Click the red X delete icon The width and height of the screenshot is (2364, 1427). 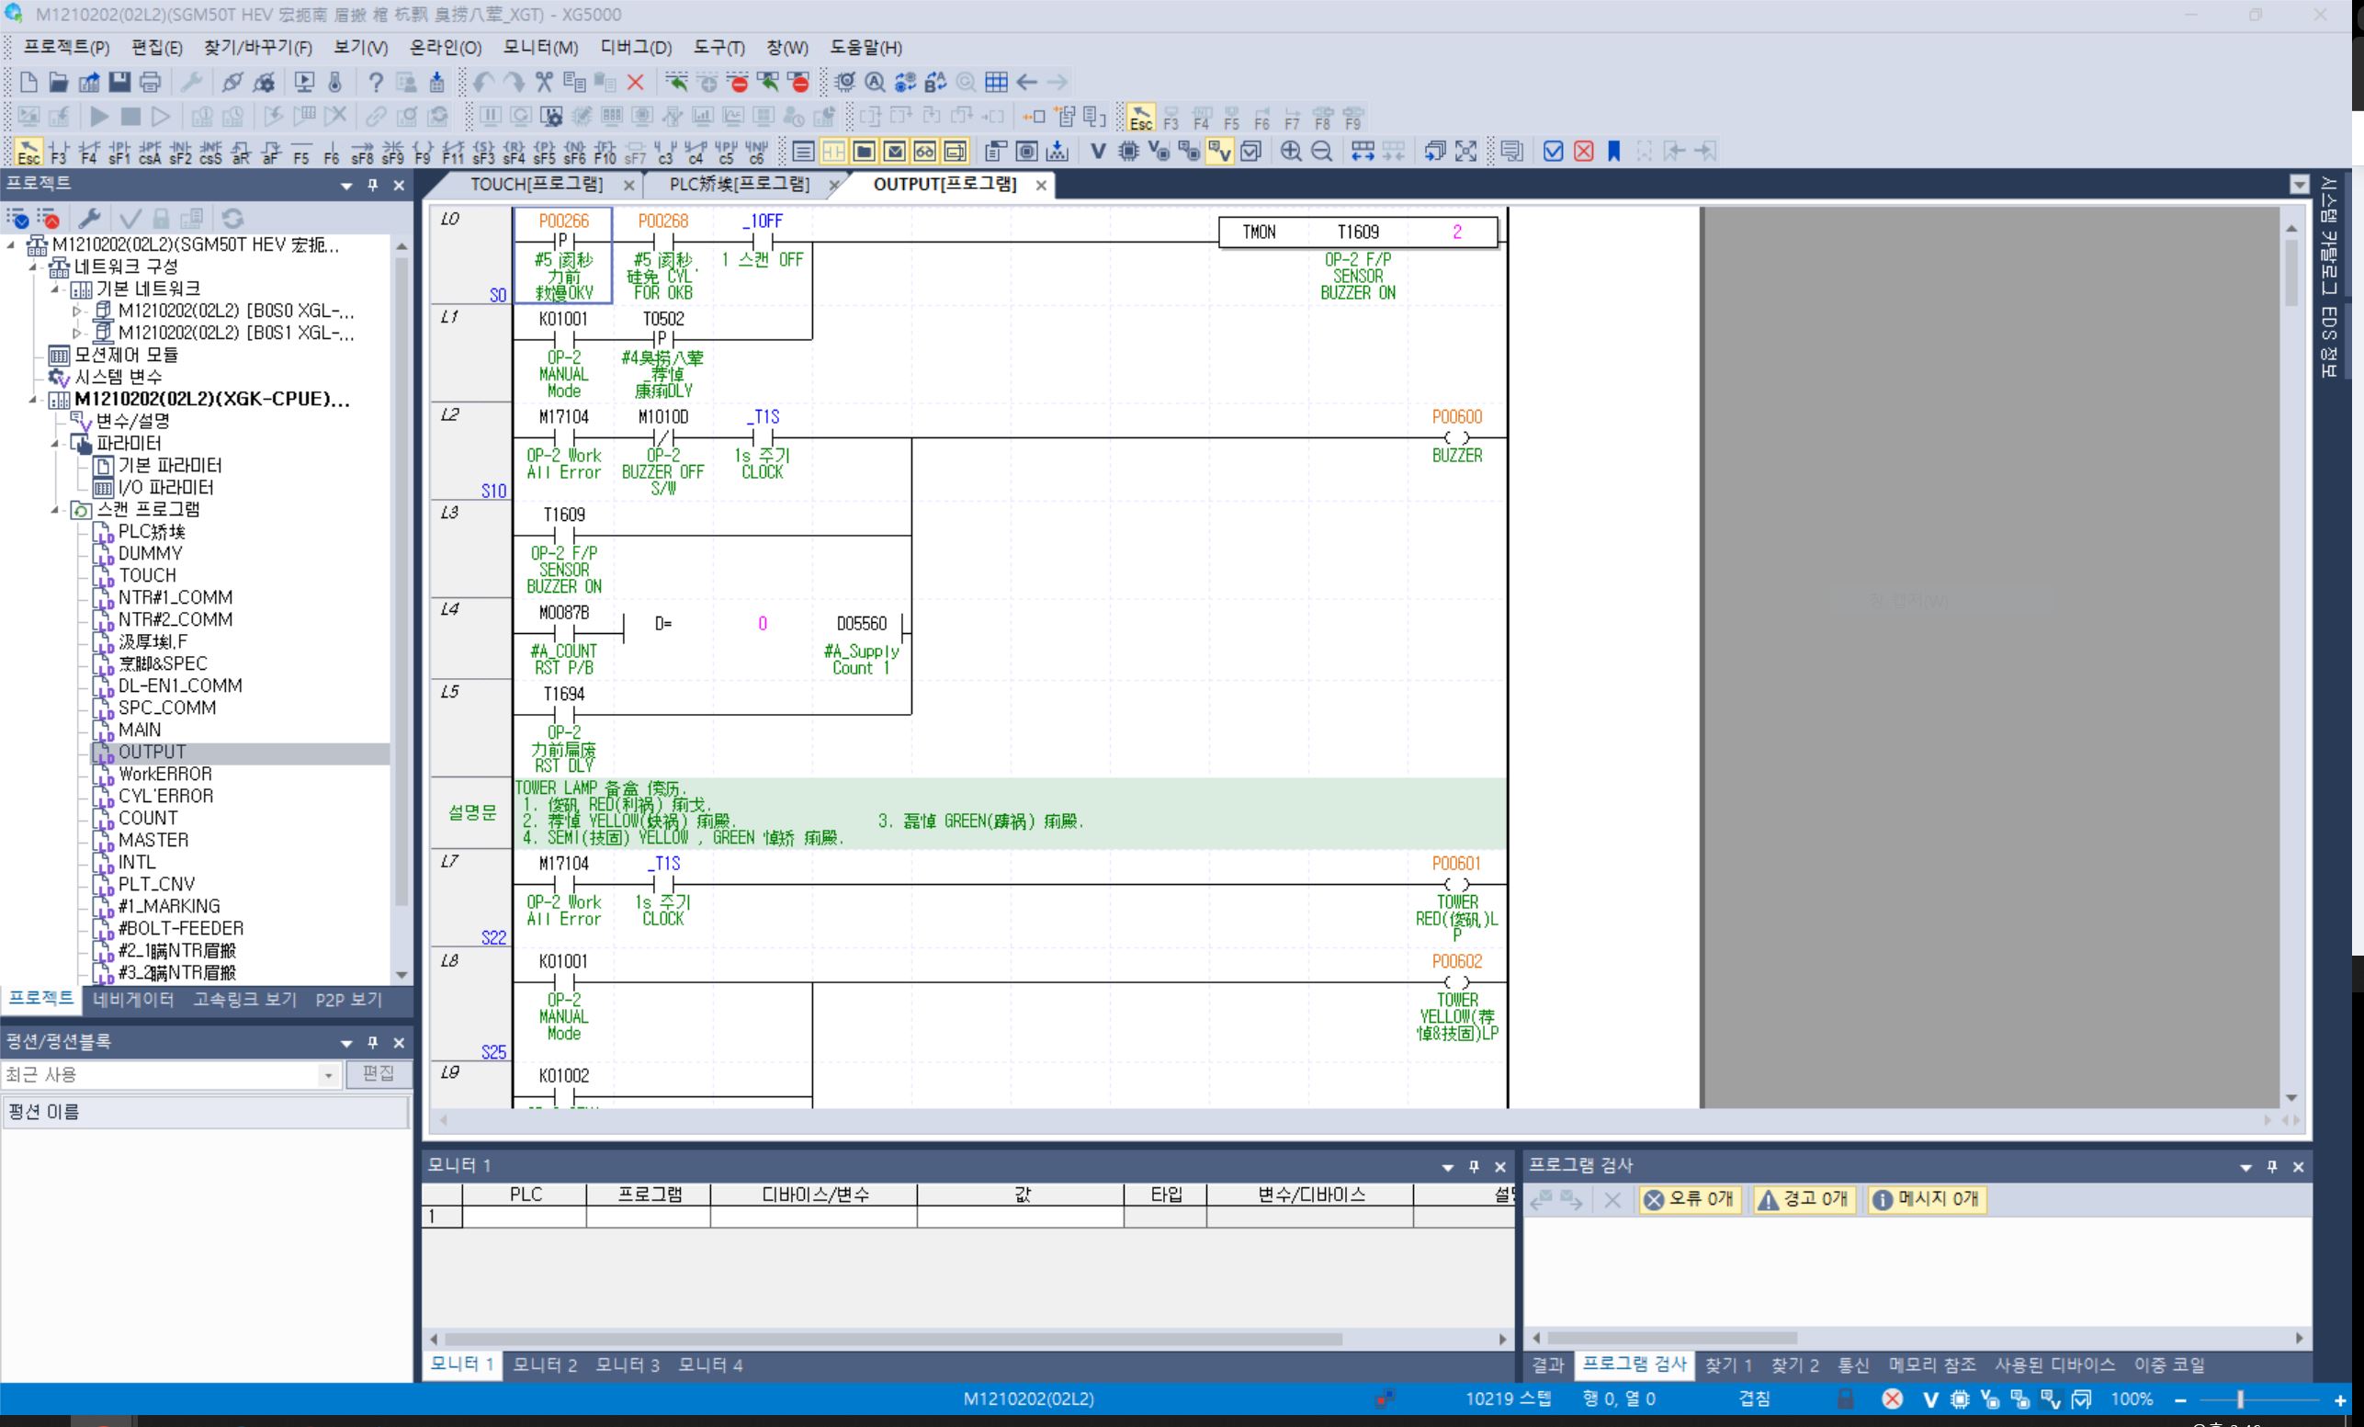coord(635,83)
